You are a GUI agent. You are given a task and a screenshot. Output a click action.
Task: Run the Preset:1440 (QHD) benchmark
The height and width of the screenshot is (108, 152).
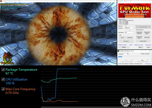(x=147, y=32)
